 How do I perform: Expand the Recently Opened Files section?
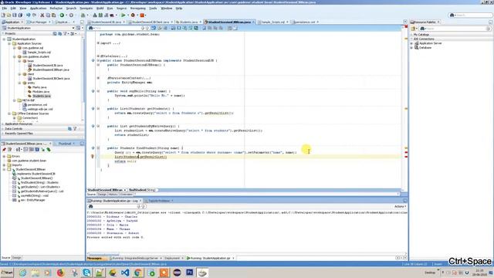pyautogui.click(x=3, y=134)
